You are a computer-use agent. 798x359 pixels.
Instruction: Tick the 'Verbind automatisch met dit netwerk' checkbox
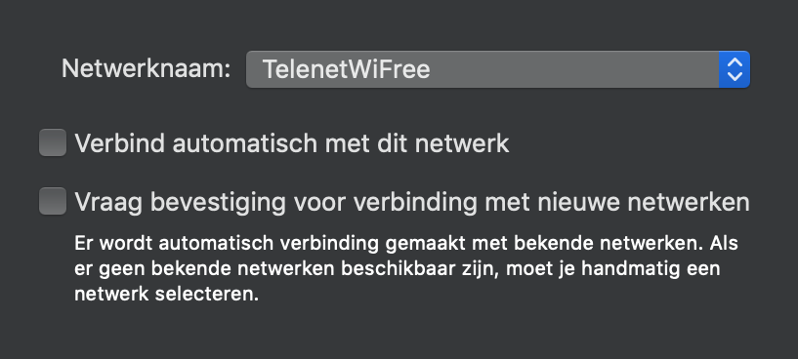tap(53, 142)
